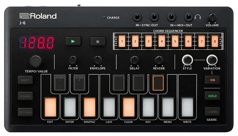Toggle the green HOLD button

coord(212,96)
